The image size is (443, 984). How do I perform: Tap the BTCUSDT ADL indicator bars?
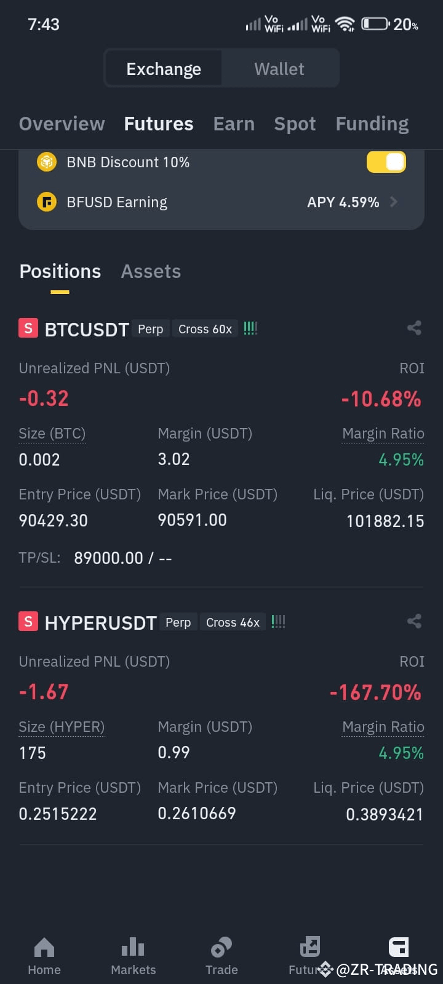[250, 328]
